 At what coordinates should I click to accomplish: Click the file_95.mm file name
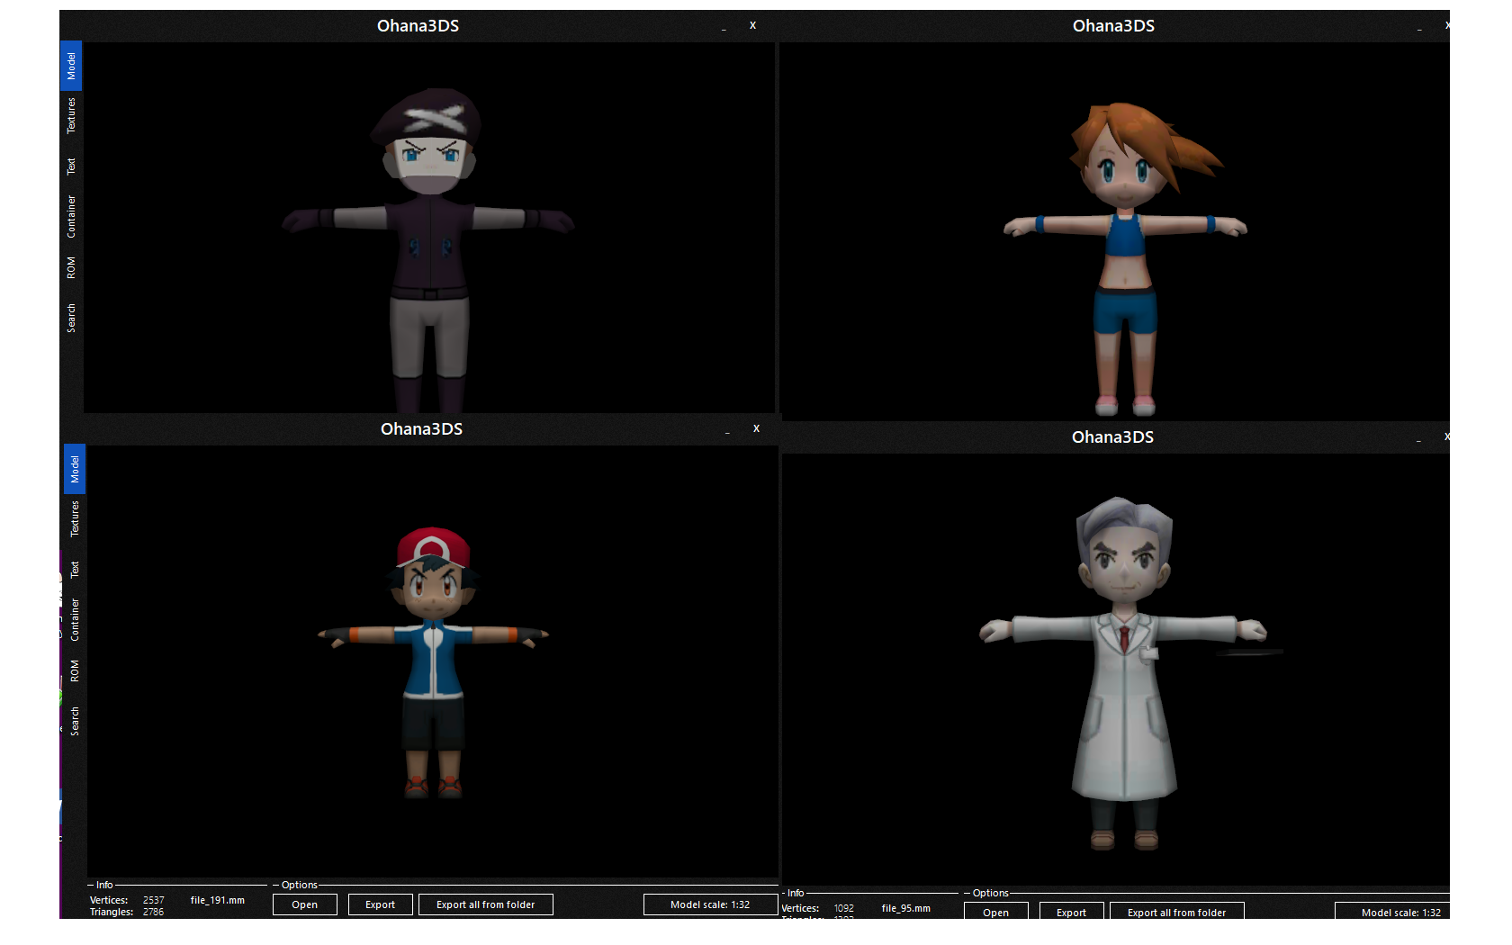(906, 908)
